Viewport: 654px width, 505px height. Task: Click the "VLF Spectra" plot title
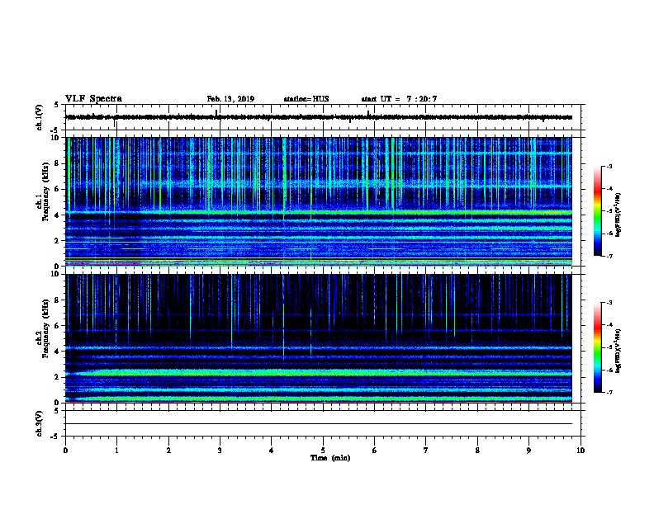click(93, 99)
